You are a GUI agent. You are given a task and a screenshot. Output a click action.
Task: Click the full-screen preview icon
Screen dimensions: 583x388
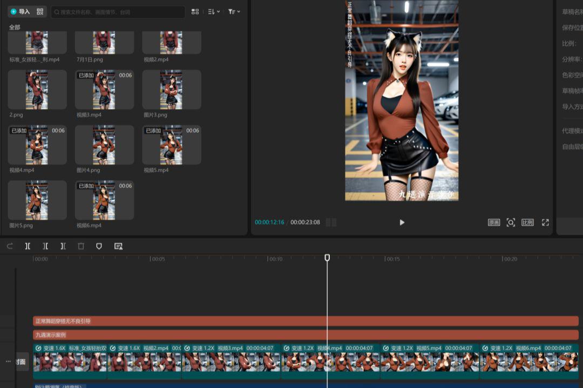click(x=545, y=222)
